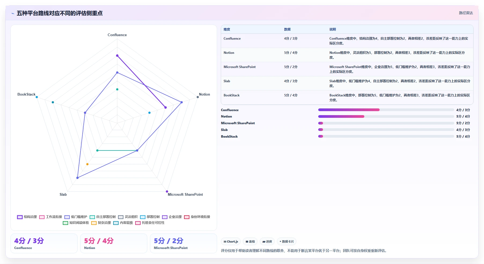Click the Notion row description text
This screenshot has width=484, height=264.
(x=397, y=55)
